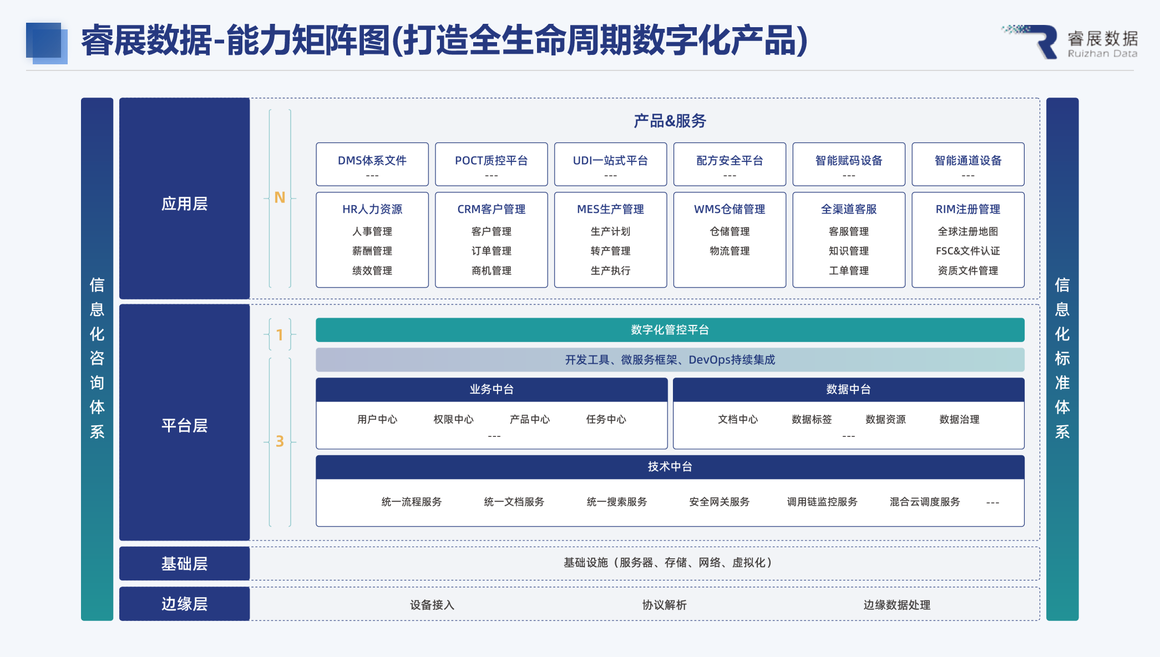Click the Ruizhan Data logo
Screen dimensions: 1160x657
1070,42
